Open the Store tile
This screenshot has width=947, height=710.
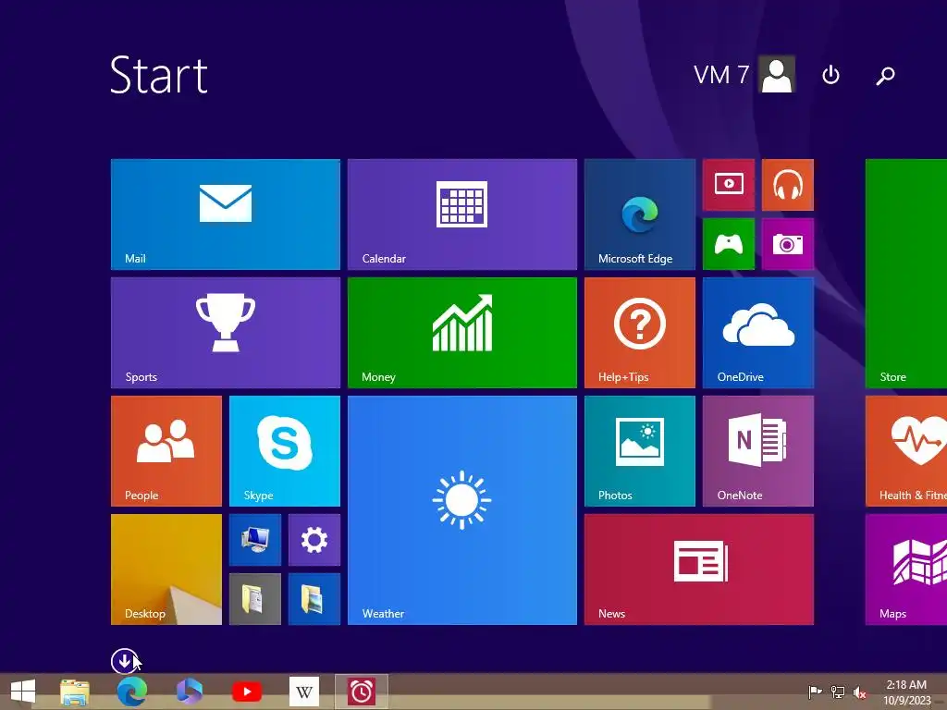coord(906,274)
